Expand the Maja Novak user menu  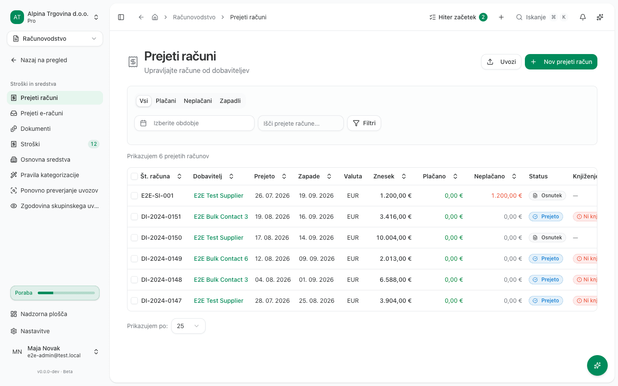coord(55,352)
